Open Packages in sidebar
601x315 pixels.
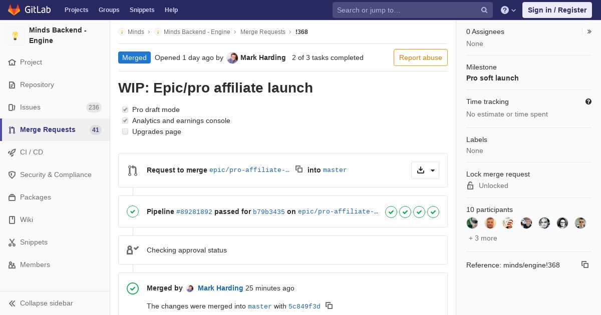[55, 197]
